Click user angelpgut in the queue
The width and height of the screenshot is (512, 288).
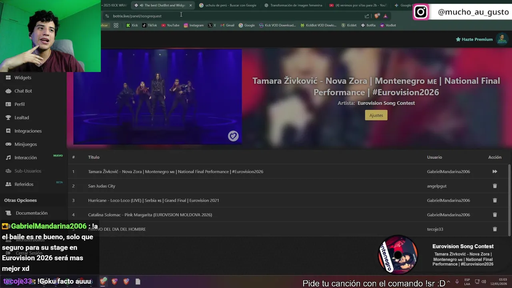pos(437,186)
